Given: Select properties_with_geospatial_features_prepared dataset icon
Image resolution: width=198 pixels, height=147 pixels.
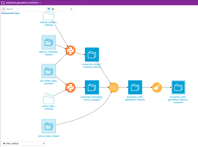Looking at the screenshot, I should (x=178, y=87).
